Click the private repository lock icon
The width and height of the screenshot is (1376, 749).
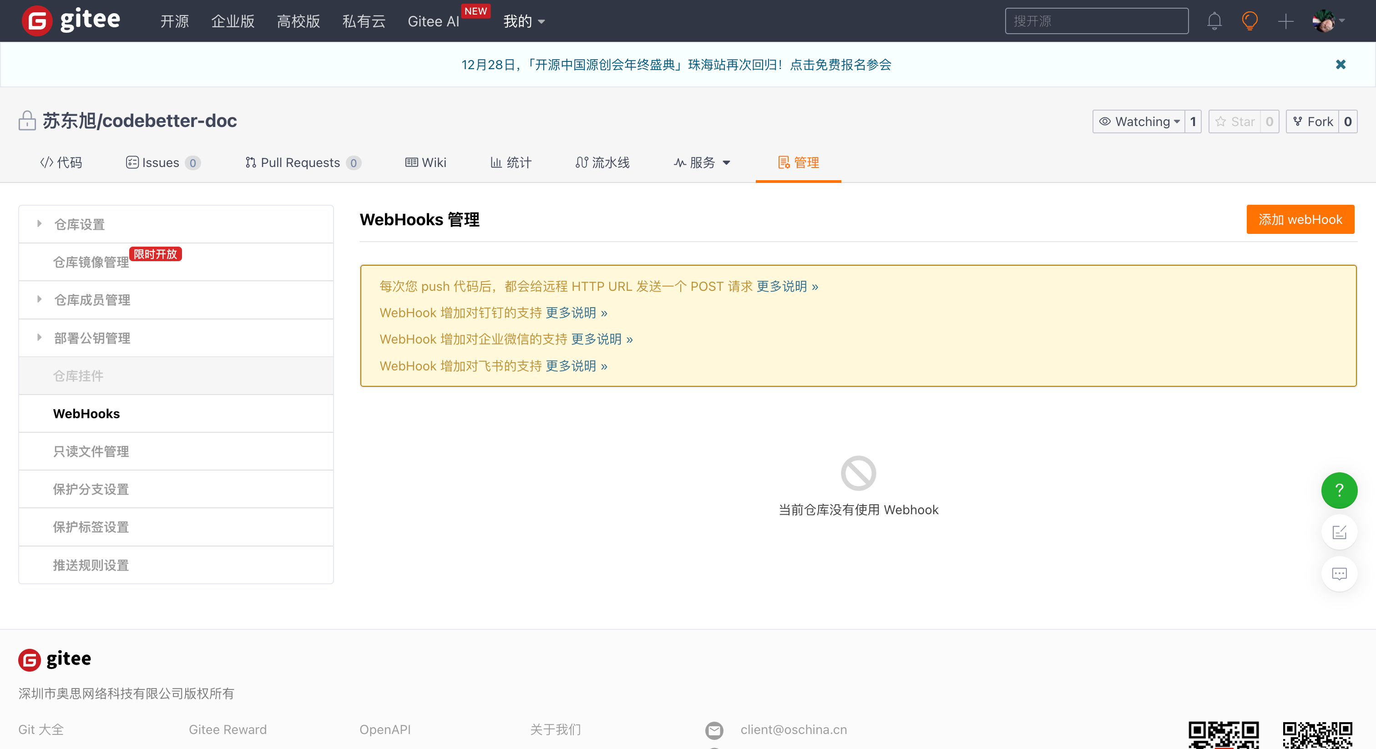27,121
